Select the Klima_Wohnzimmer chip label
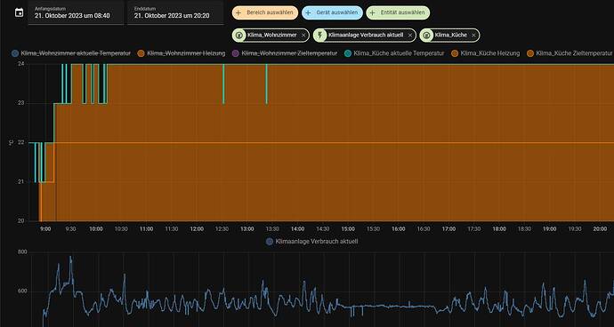This screenshot has width=614, height=327. pyautogui.click(x=271, y=36)
